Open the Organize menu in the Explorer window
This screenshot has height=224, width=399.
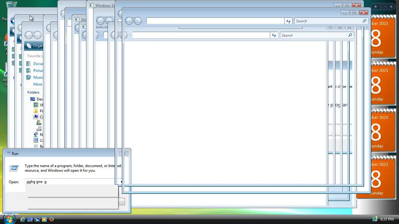point(35,46)
